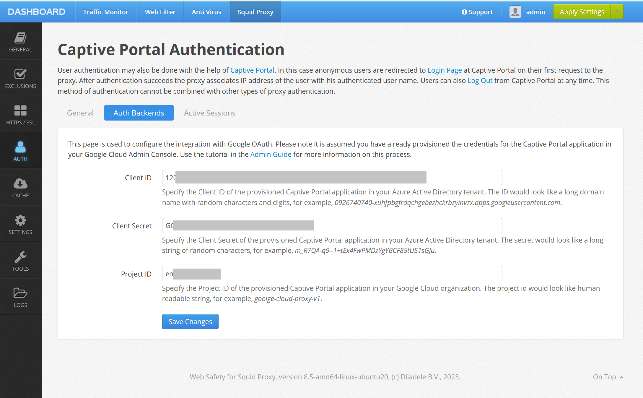The height and width of the screenshot is (398, 643).
Task: Expand the Apply Settings dropdown arrow
Action: [x=617, y=12]
